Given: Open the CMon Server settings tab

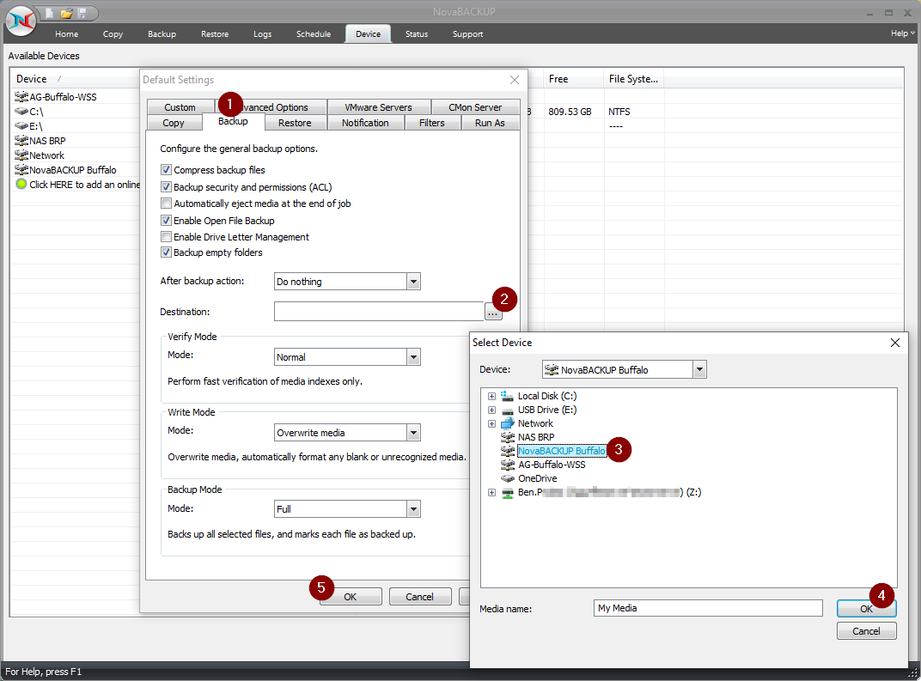Looking at the screenshot, I should pyautogui.click(x=475, y=107).
